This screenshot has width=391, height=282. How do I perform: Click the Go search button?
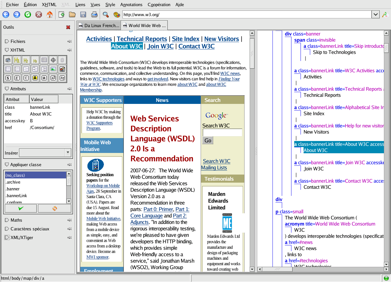click(x=208, y=140)
